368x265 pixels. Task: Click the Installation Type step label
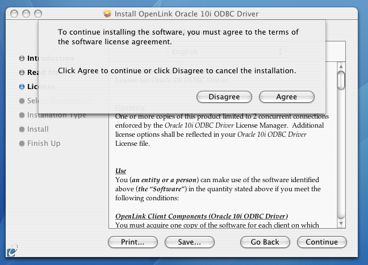57,115
